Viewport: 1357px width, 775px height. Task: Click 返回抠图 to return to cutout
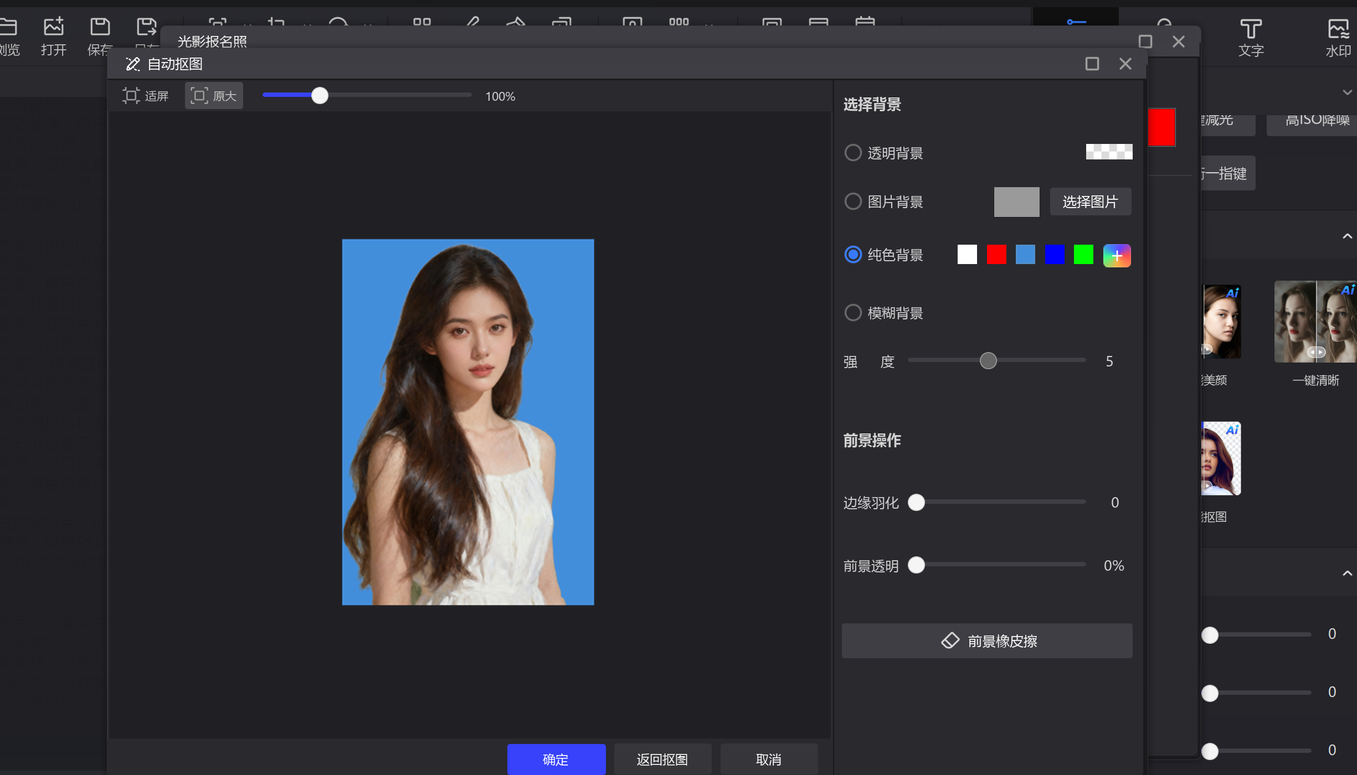(662, 759)
